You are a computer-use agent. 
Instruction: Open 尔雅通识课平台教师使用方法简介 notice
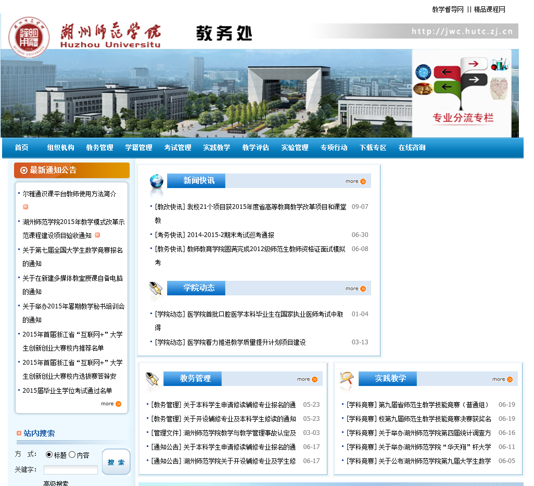tap(69, 194)
